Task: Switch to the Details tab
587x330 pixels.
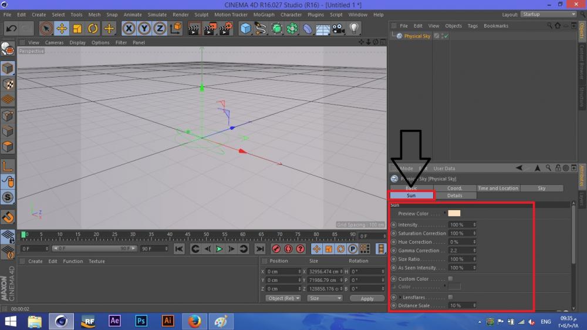Action: coord(454,196)
